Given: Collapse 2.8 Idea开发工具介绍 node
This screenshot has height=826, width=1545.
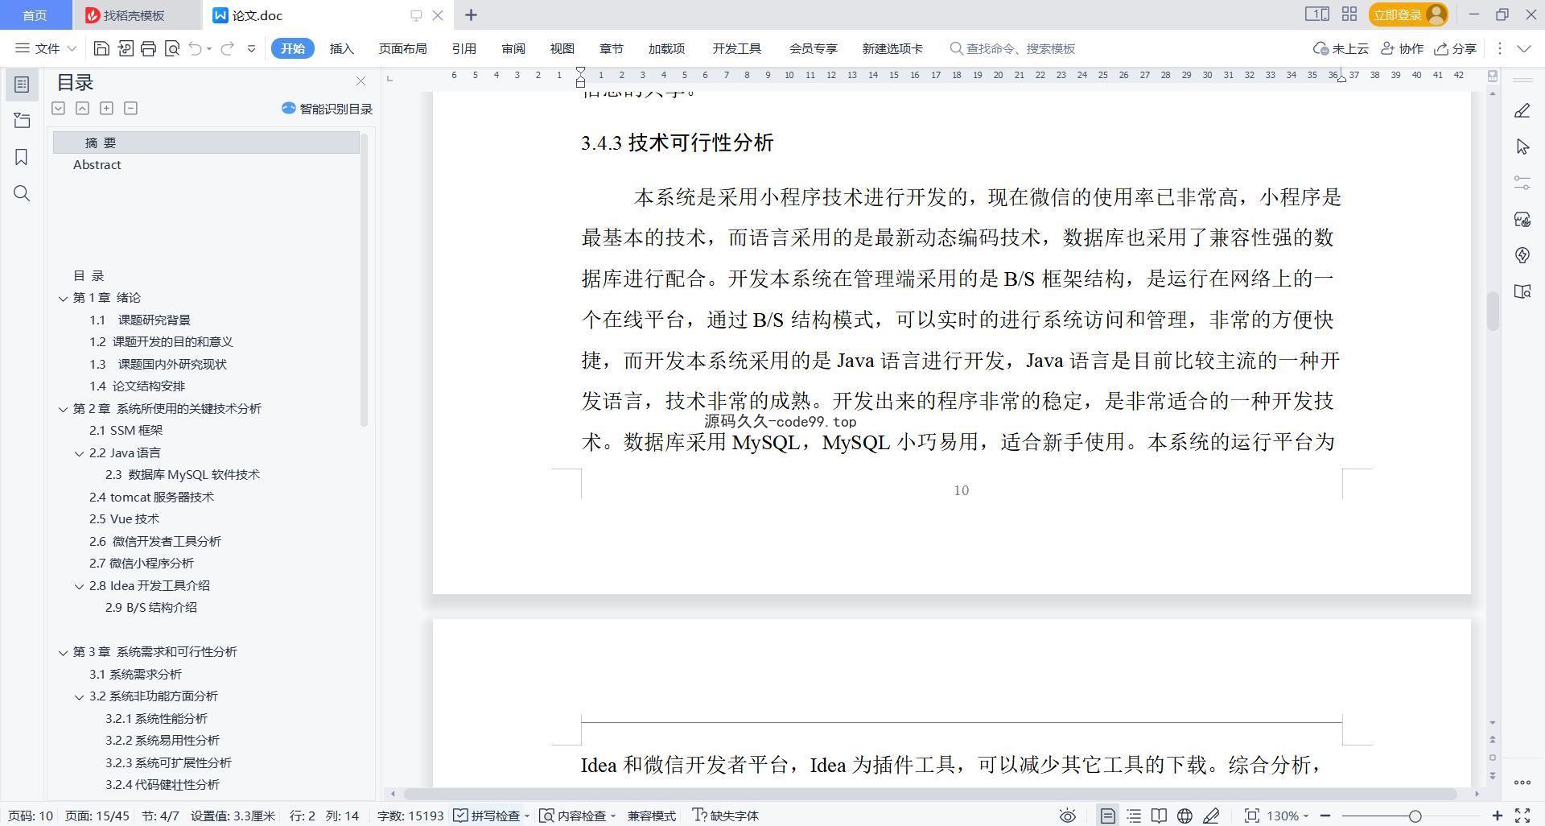Looking at the screenshot, I should click(x=79, y=586).
